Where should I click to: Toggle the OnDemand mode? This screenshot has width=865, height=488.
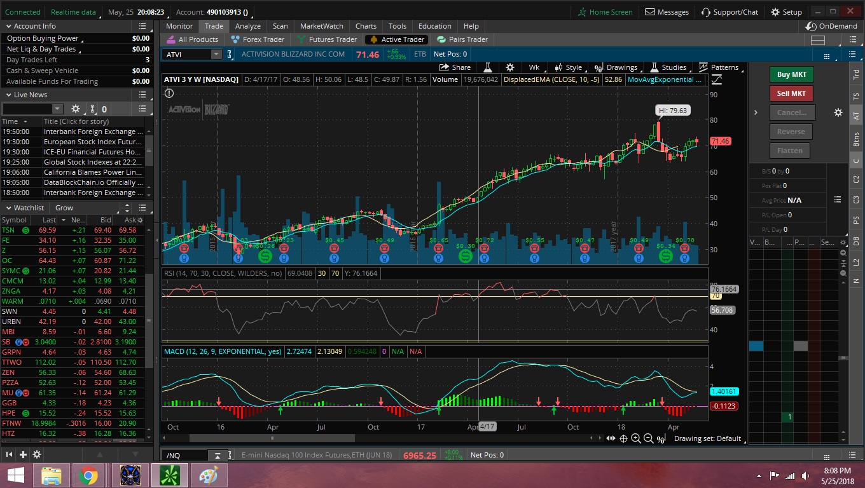[831, 26]
